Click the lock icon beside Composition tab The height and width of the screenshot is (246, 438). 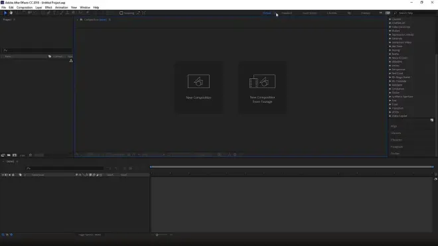81,19
